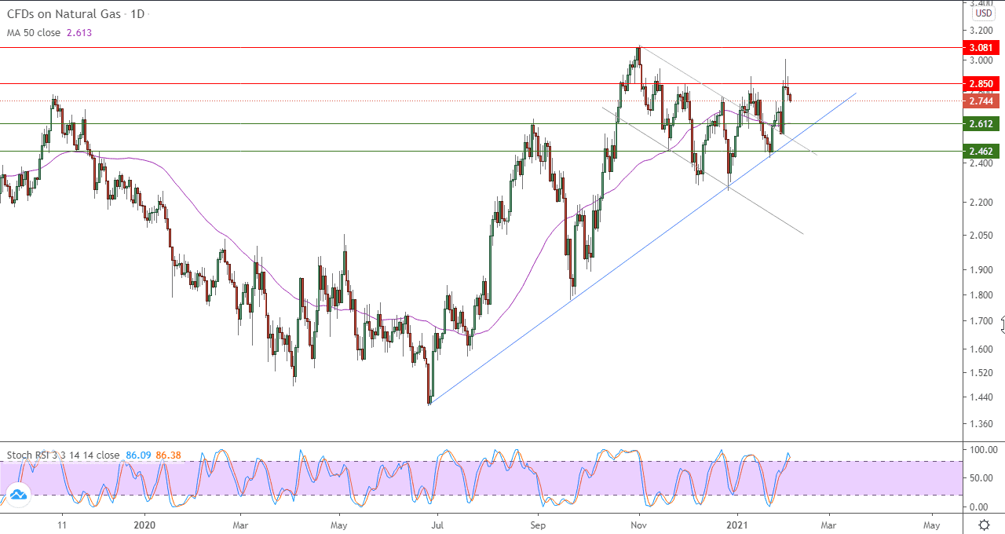Click the 1.440 price axis tick
The width and height of the screenshot is (1005, 534).
981,399
